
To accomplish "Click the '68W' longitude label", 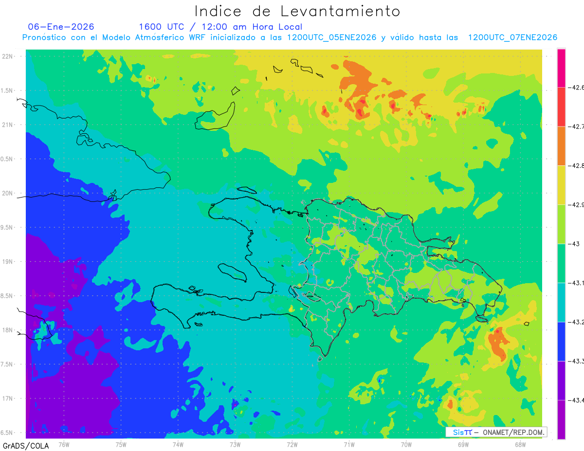I will coord(520,444).
